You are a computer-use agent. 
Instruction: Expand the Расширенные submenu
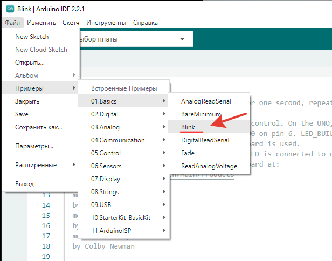(41, 165)
